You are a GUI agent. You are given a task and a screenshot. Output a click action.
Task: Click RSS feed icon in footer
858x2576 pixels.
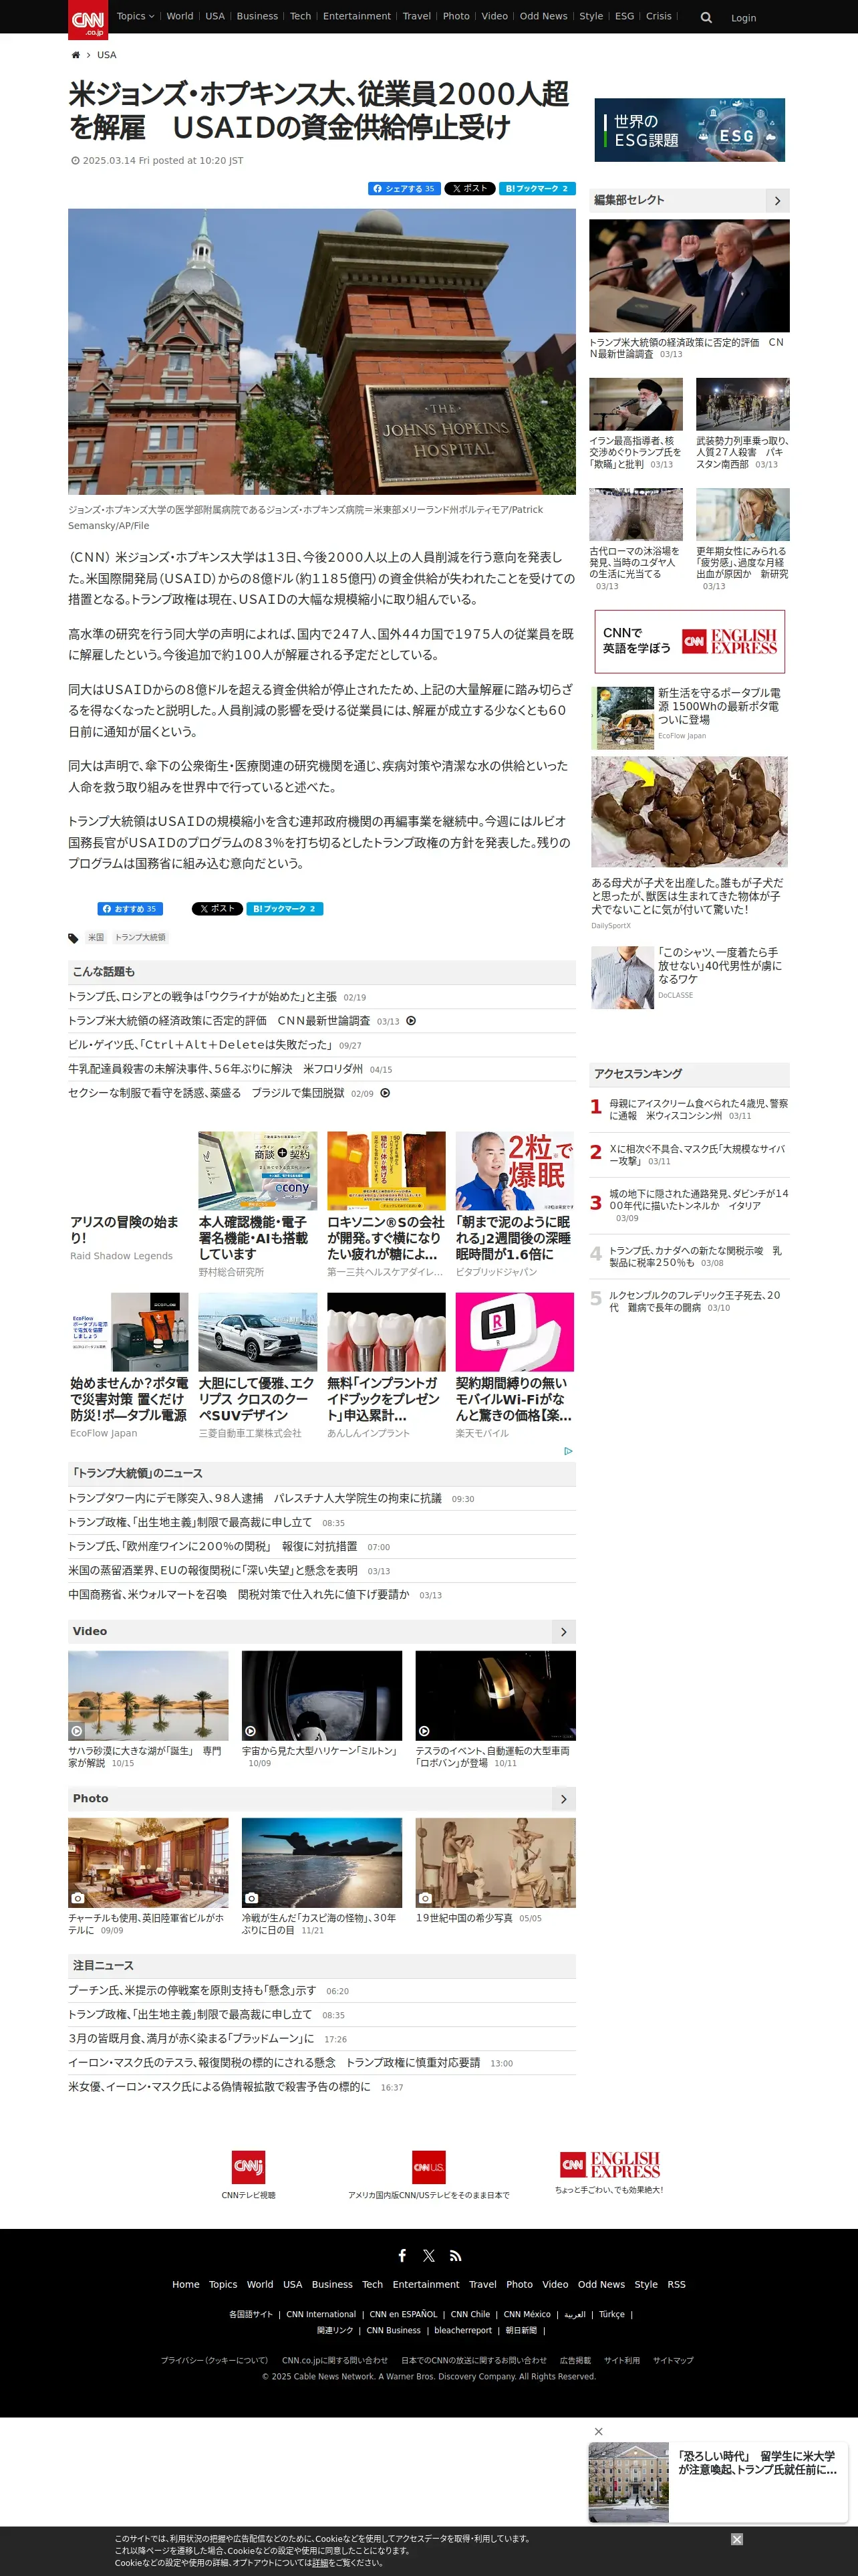(x=456, y=2255)
